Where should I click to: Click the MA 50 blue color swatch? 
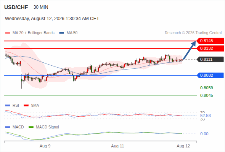click(62, 33)
